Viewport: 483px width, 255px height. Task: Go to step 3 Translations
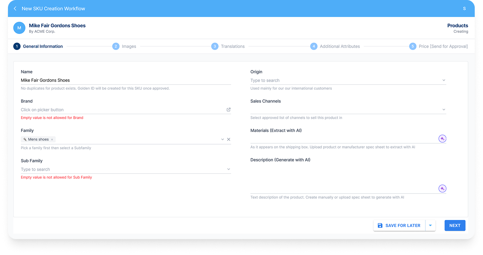(228, 46)
